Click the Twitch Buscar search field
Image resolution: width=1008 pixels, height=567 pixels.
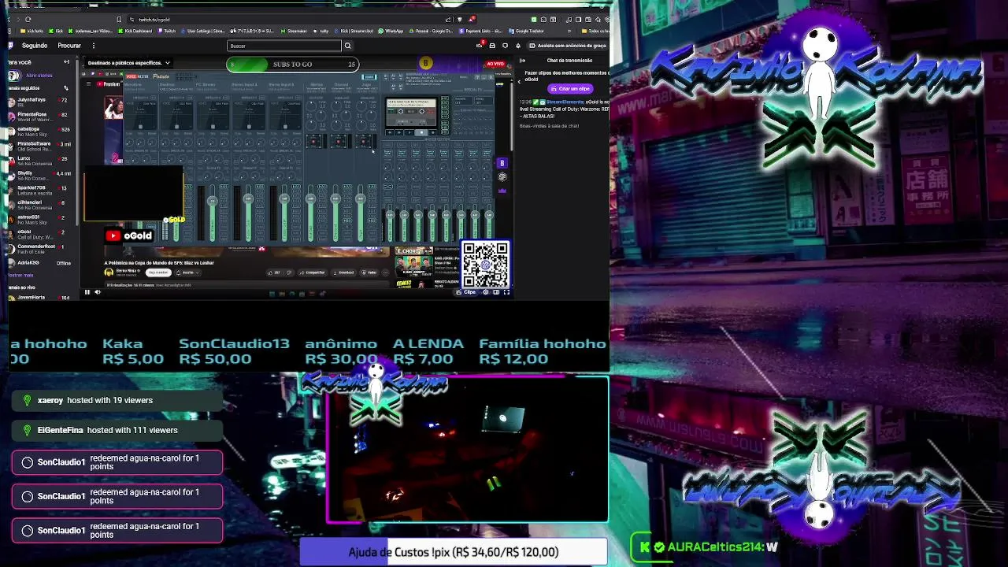(x=284, y=46)
